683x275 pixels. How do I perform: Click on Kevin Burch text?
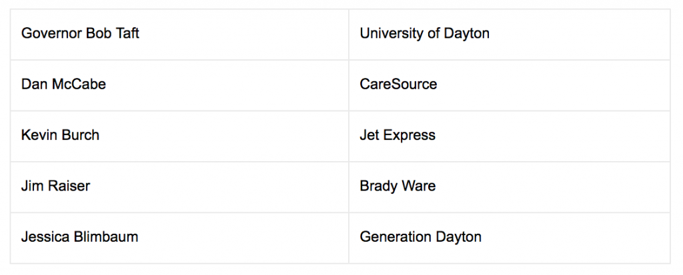(60, 135)
